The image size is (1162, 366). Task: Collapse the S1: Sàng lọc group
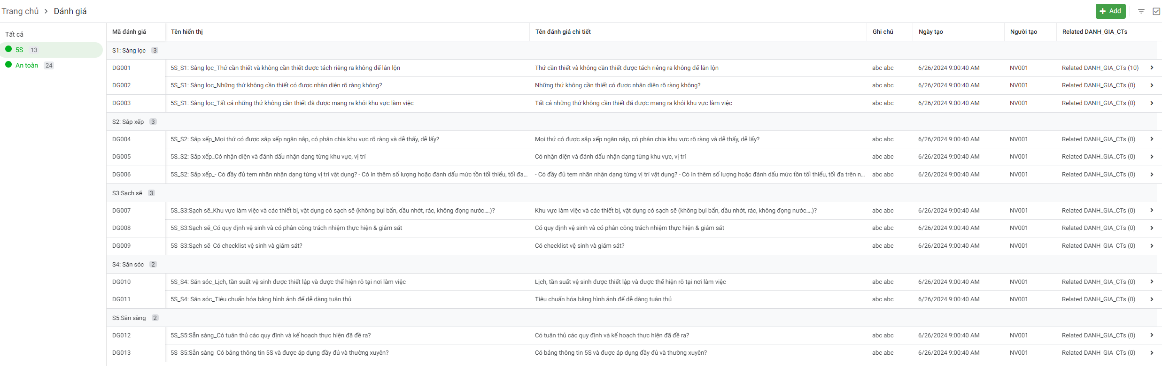point(129,51)
